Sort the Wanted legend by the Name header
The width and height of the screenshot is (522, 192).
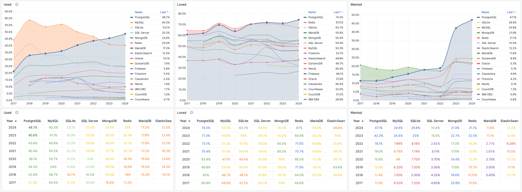[x=486, y=12]
